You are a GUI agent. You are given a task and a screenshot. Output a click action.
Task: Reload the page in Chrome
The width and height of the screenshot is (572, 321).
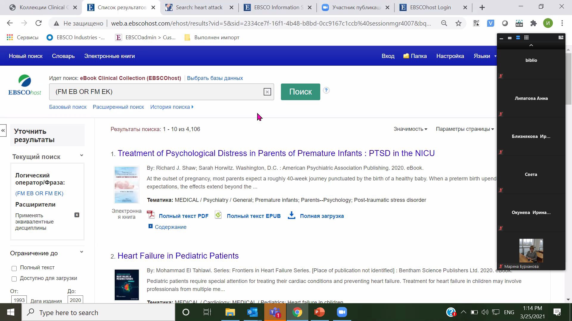38,23
